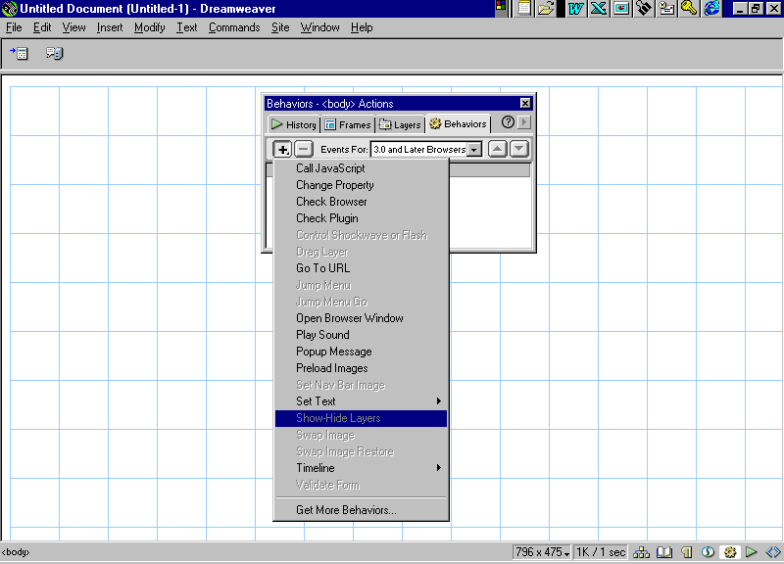Click the speech bubble server icon in toolbar

54,53
